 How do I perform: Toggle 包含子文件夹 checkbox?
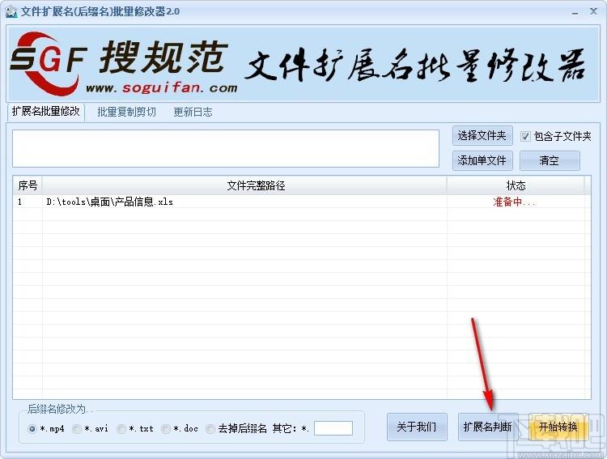tap(525, 136)
